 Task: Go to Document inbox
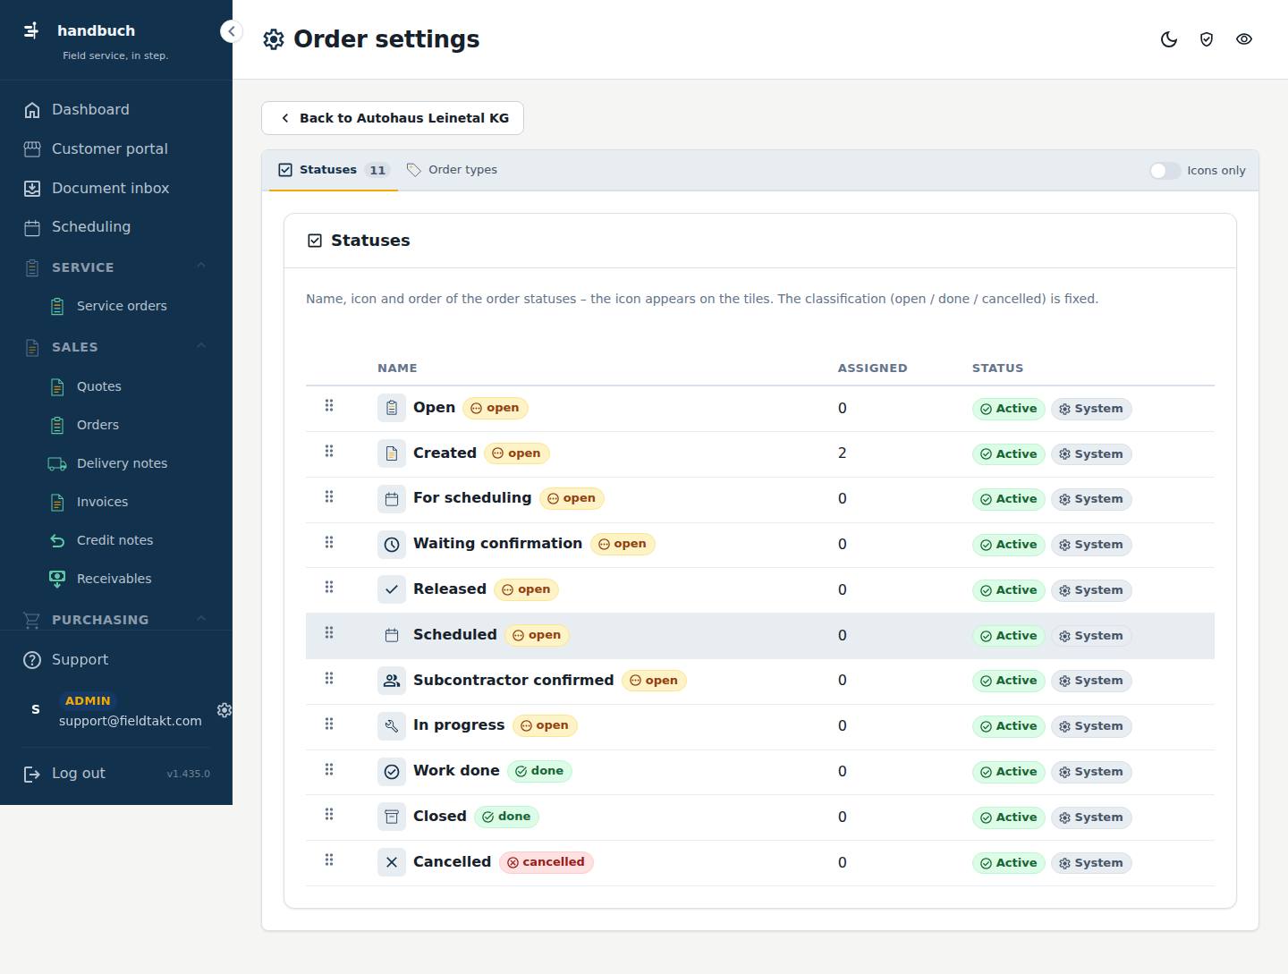pos(116,189)
